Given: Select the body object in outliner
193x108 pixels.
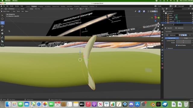Looking at the screenshot, I should point(170,15).
